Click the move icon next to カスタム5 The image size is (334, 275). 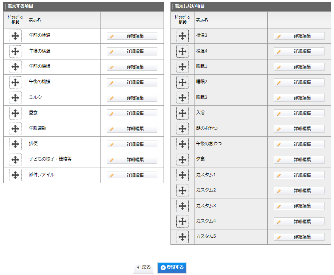point(182,237)
